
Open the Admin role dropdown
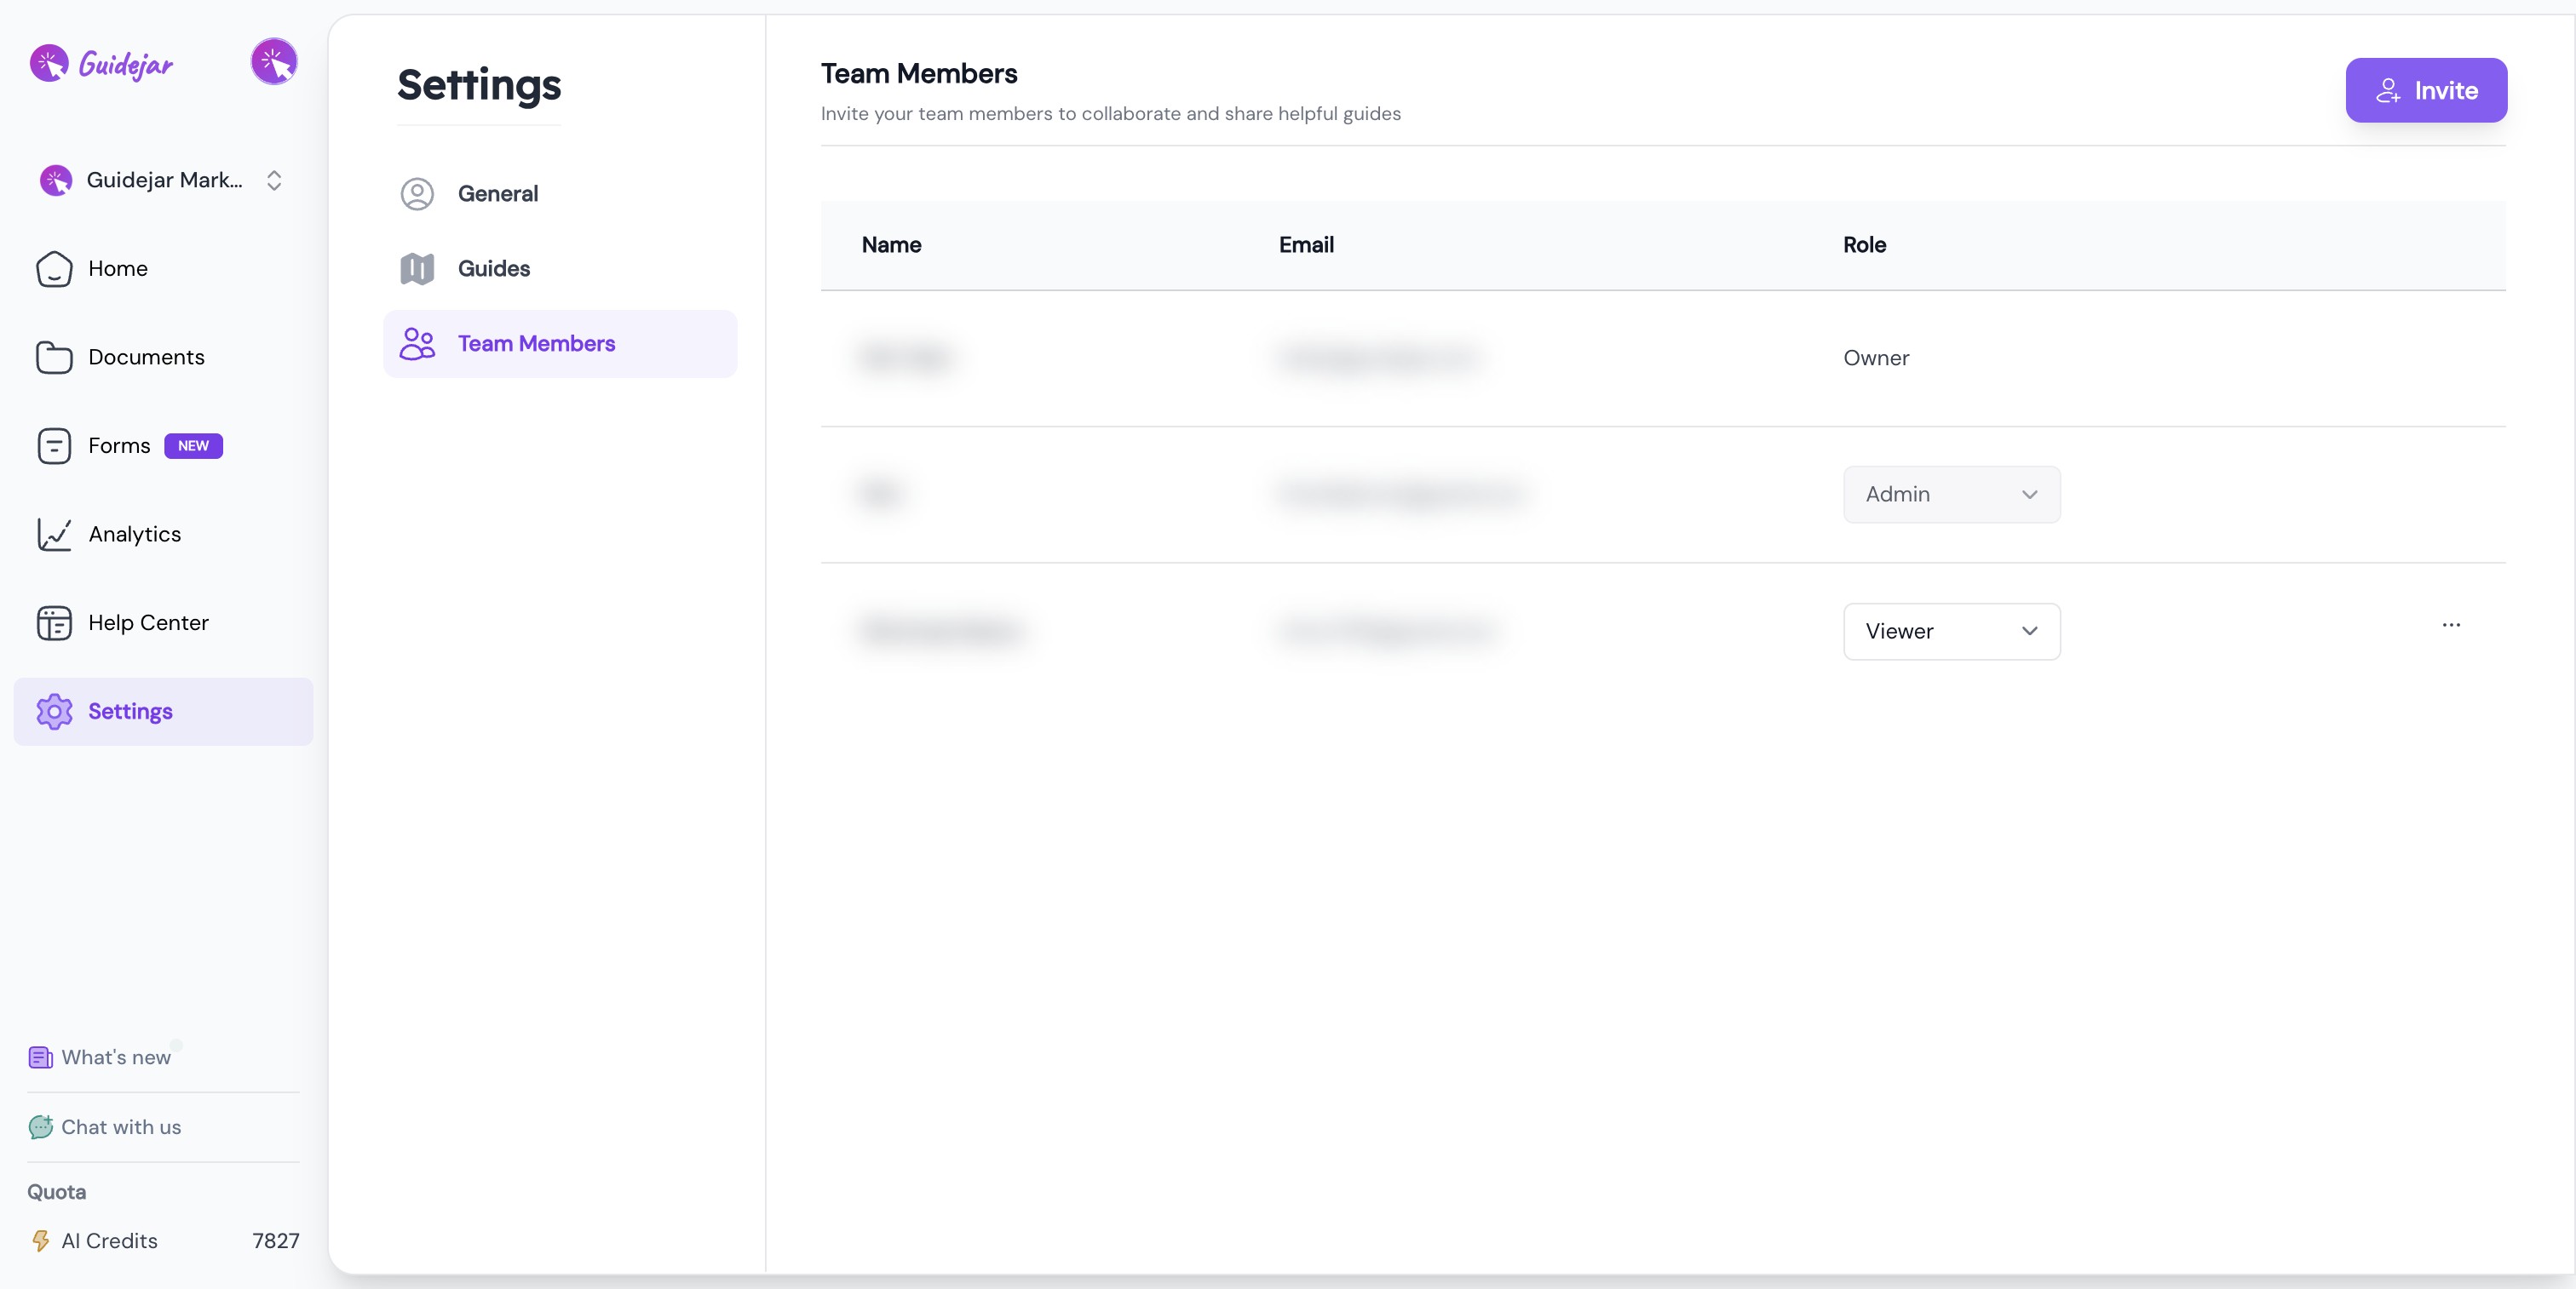tap(1951, 495)
